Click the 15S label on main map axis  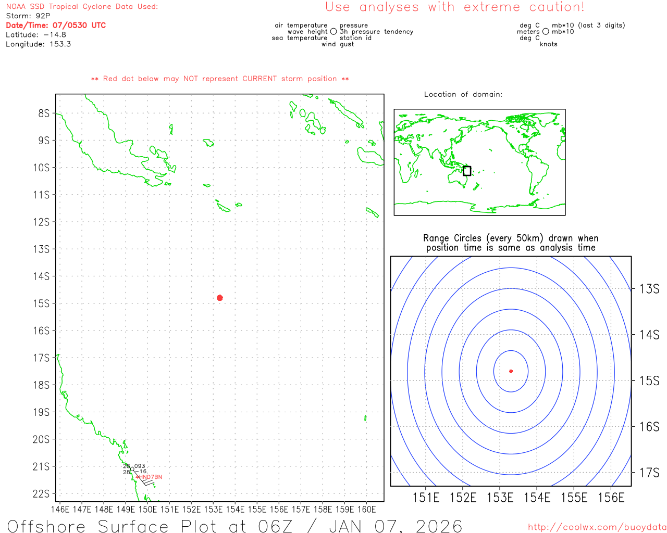coord(41,303)
